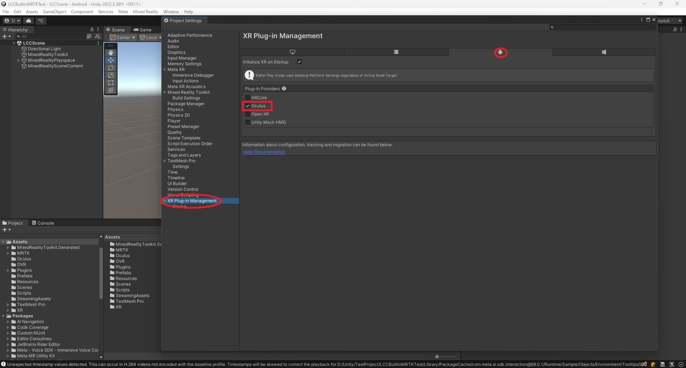The width and height of the screenshot is (686, 368).
Task: Switch to the Android platform tab icon
Action: coord(500,52)
